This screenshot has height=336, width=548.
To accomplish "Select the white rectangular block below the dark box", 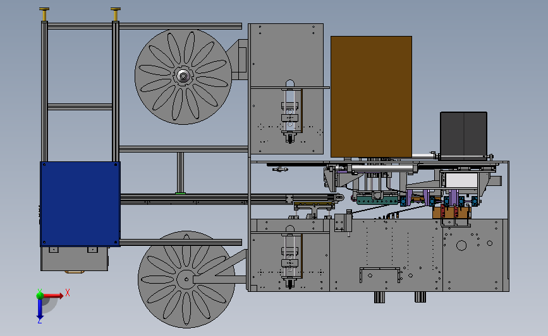I will tap(461, 180).
